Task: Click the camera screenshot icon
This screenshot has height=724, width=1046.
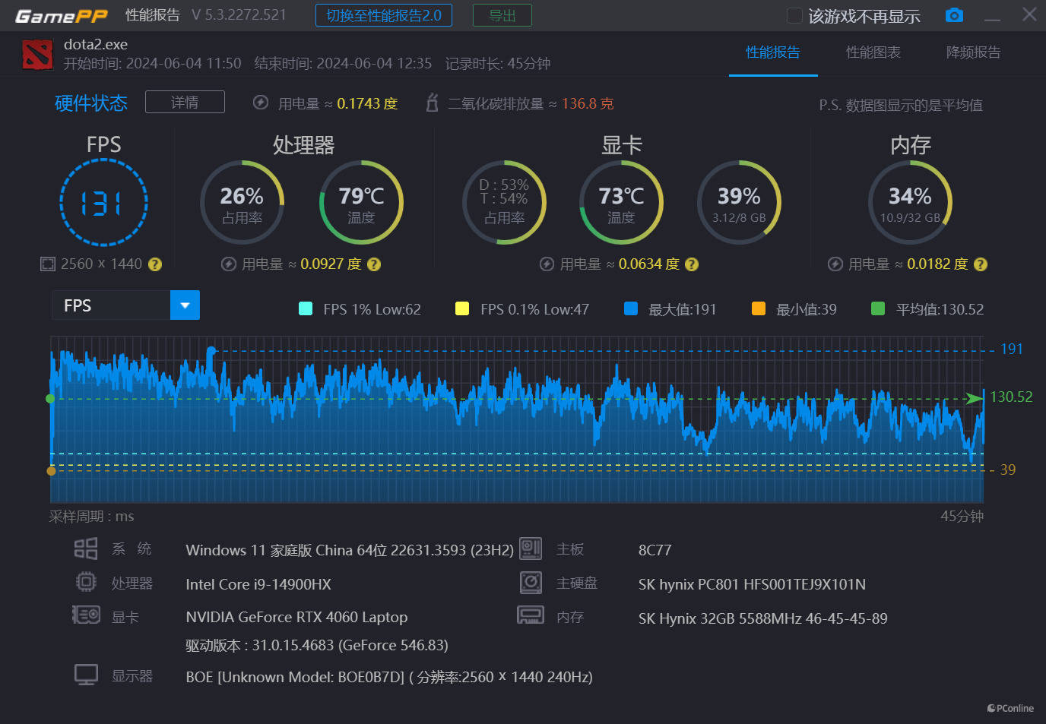Action: pyautogui.click(x=954, y=15)
